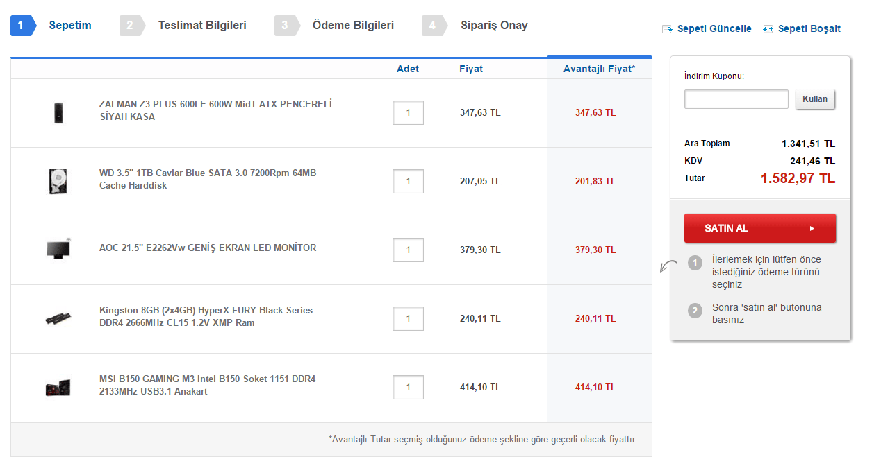Select quantity field for WD harddisk

click(x=408, y=181)
